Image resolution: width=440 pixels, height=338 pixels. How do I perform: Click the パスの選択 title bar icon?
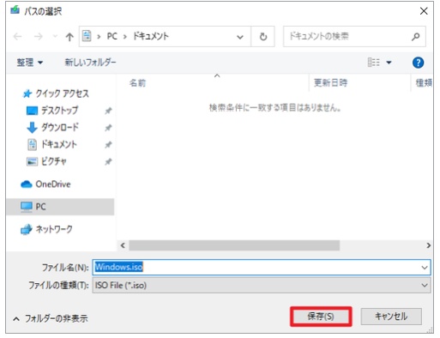point(15,10)
